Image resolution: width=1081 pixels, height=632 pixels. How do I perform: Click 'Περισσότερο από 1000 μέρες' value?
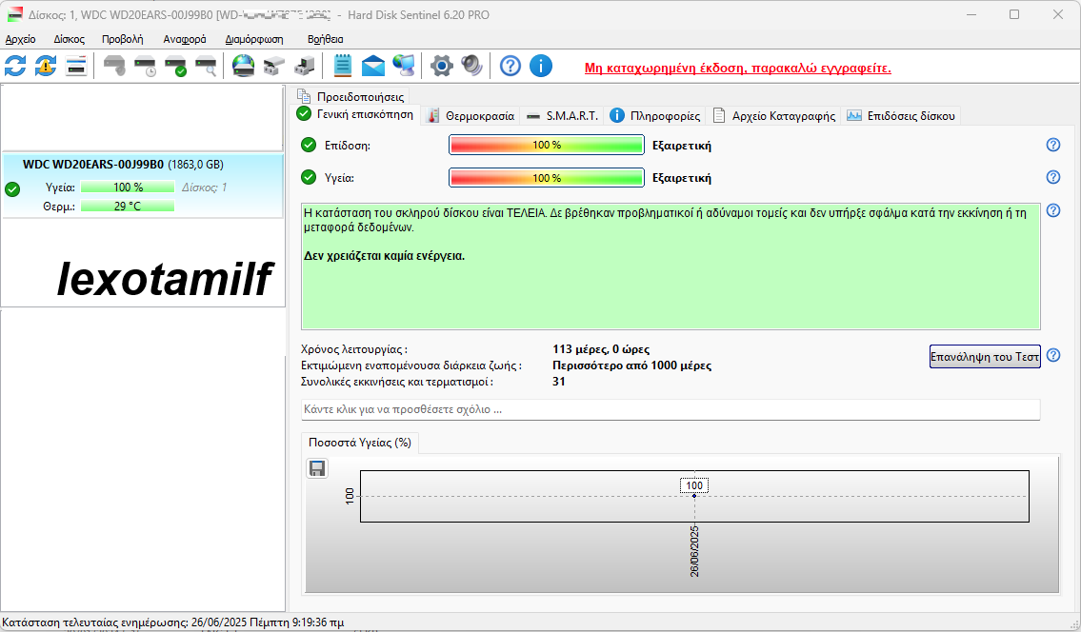[x=632, y=365]
